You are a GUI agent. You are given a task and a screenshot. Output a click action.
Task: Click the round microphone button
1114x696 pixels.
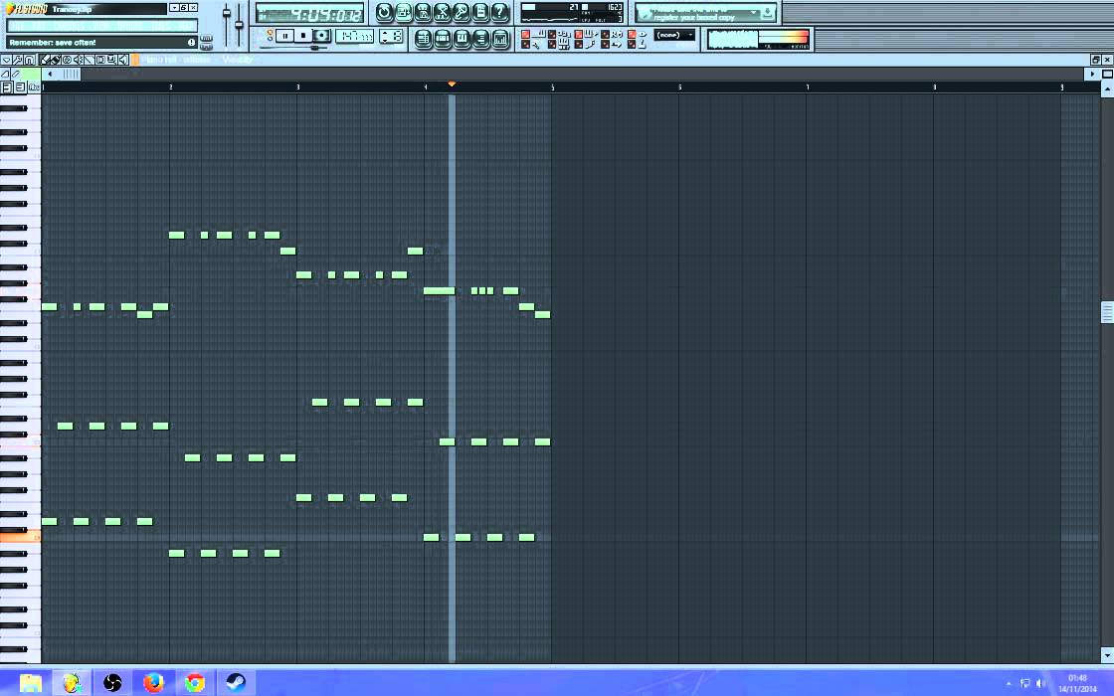pyautogui.click(x=462, y=12)
